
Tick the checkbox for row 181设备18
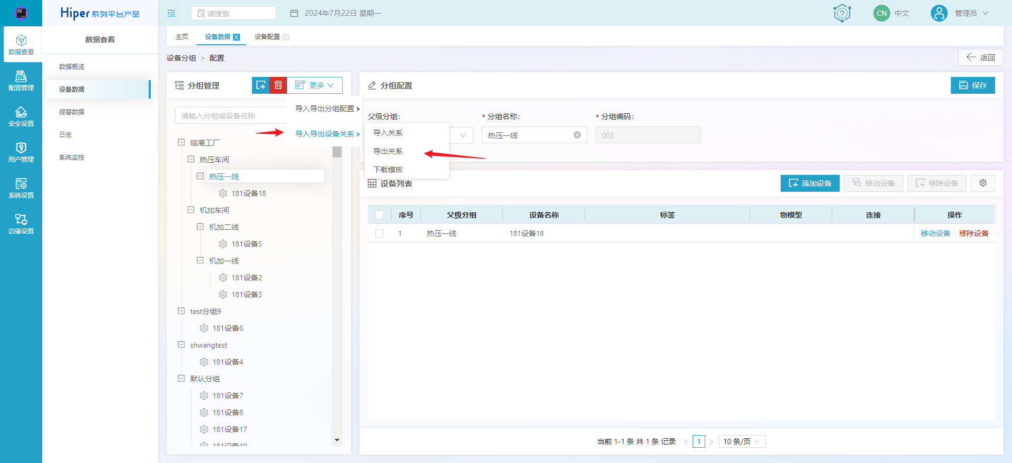[x=379, y=233]
